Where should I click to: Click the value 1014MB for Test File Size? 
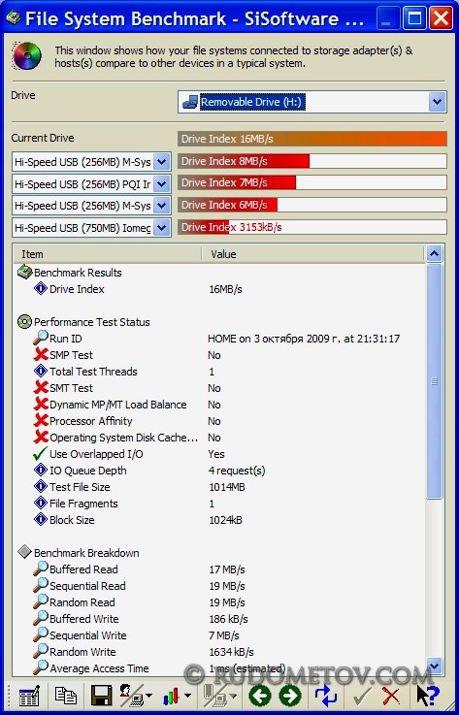coord(227,487)
